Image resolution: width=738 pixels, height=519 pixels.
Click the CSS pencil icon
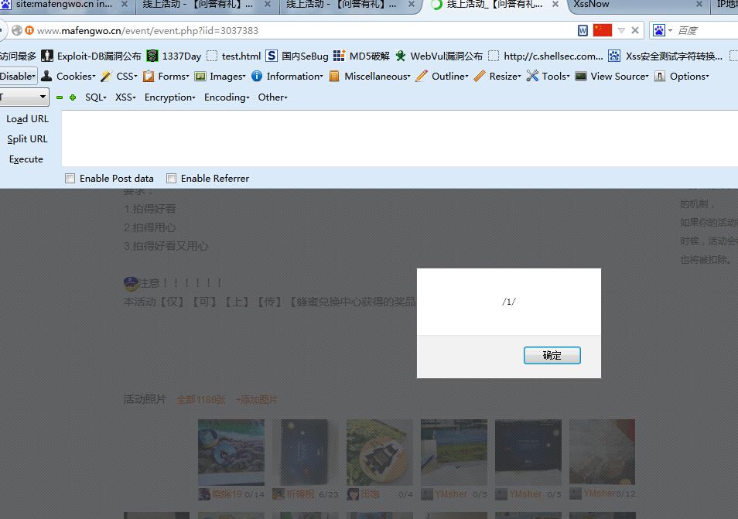tap(107, 76)
